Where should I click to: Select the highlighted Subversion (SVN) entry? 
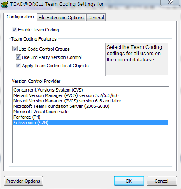tap(91, 123)
